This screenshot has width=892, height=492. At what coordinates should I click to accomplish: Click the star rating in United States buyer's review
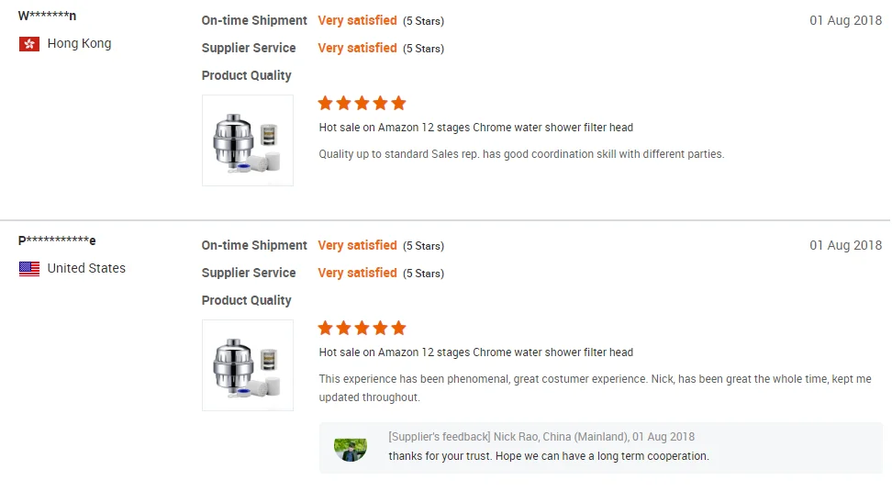click(362, 328)
